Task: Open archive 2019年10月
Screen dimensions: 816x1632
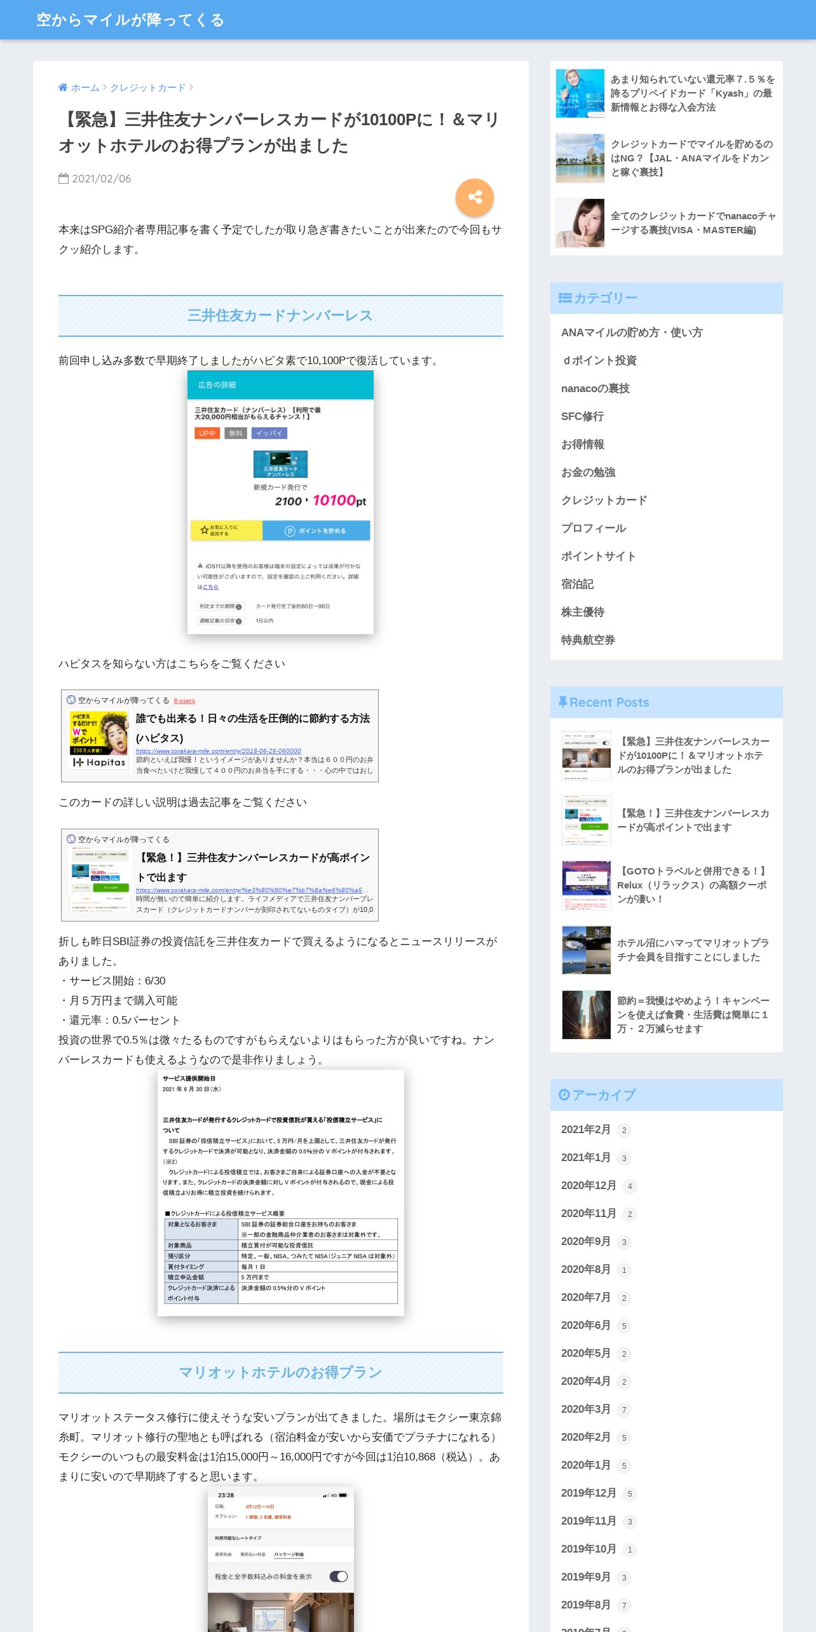Action: click(x=588, y=1549)
